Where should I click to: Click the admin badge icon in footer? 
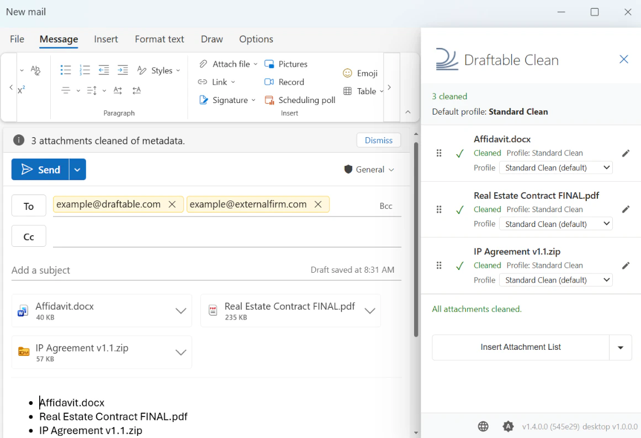click(x=508, y=426)
